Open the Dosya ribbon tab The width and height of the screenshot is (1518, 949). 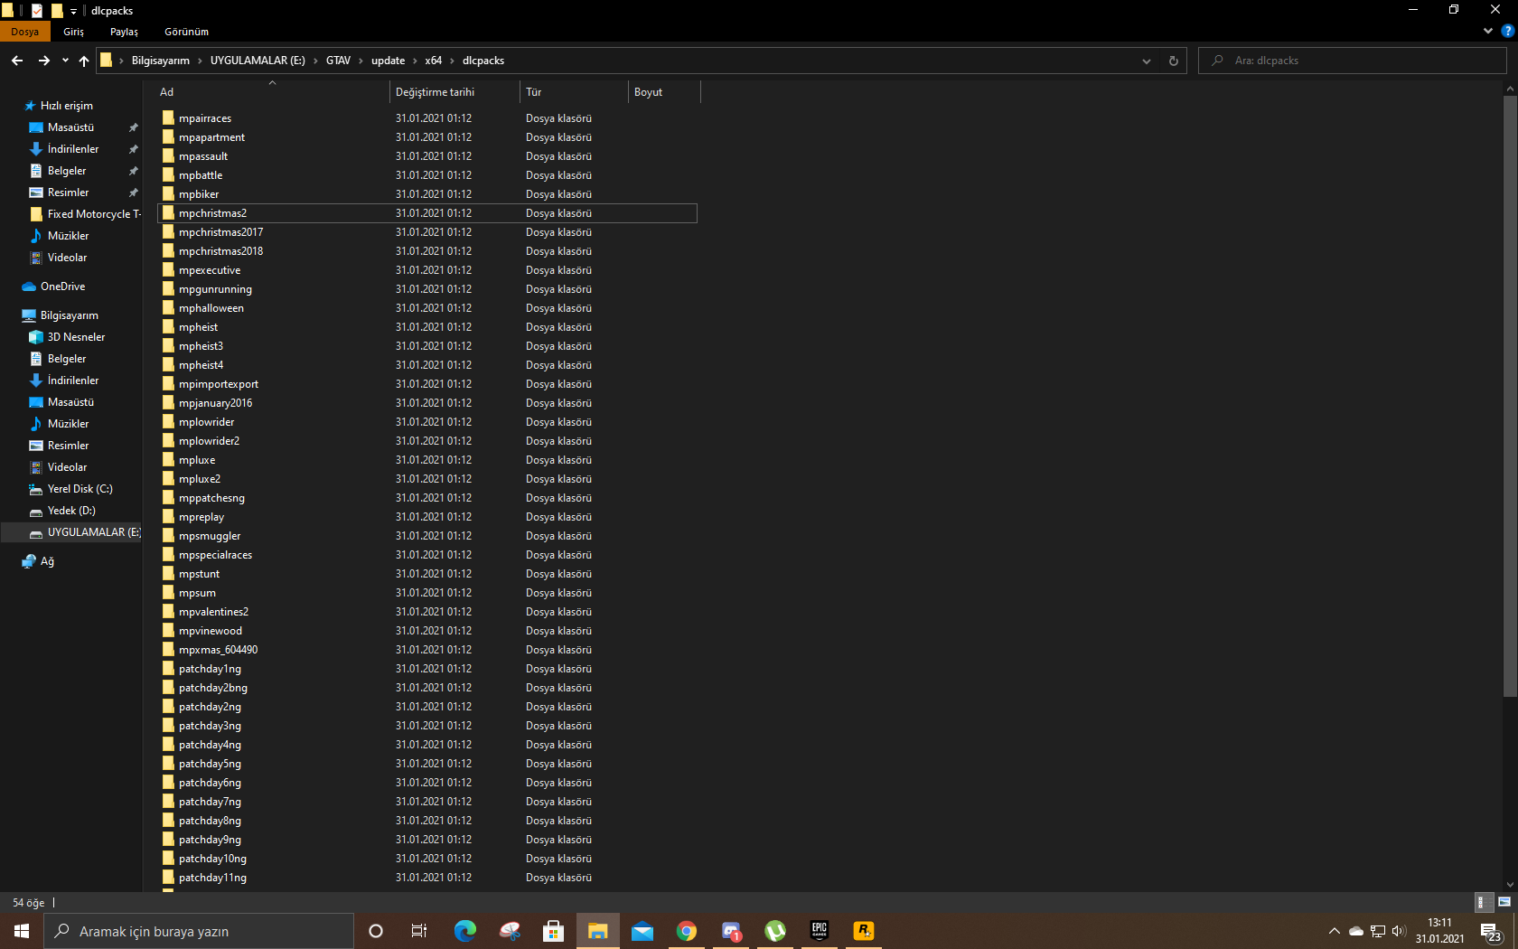[x=25, y=32]
